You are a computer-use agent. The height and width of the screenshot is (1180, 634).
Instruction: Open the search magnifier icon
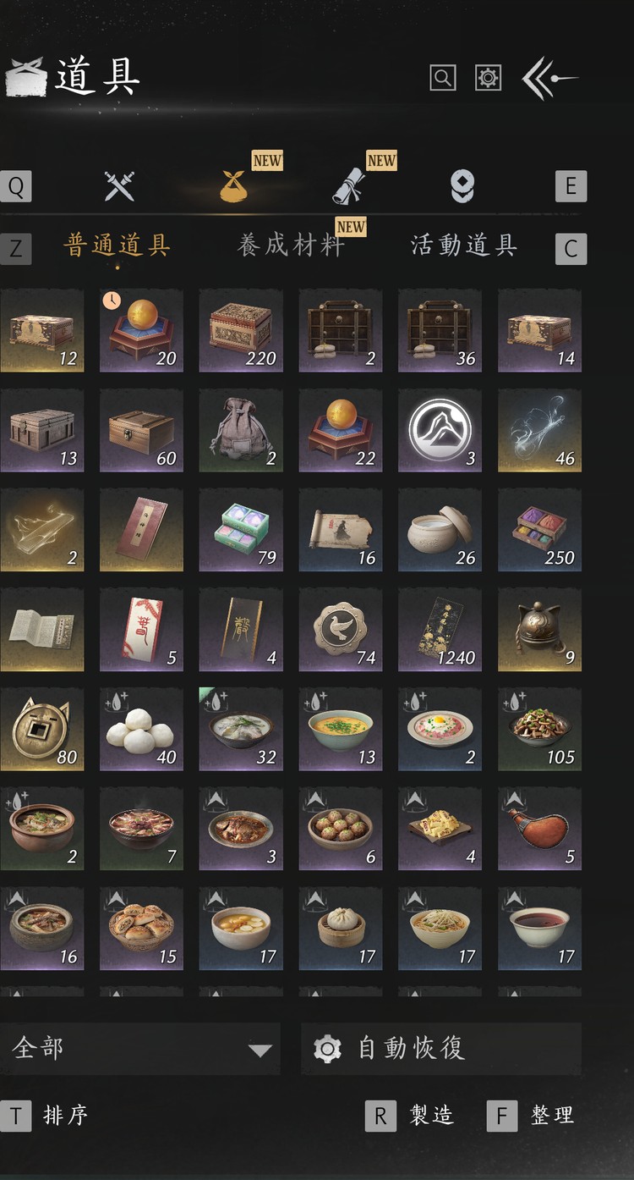pos(443,78)
